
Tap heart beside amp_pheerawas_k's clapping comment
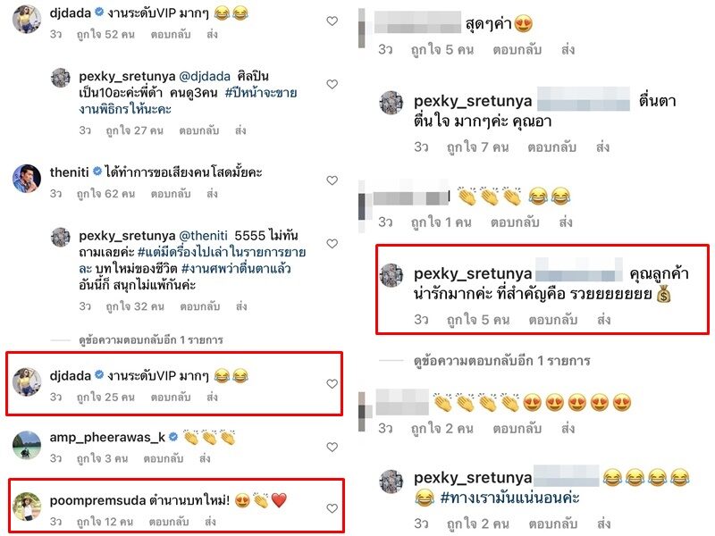click(332, 448)
